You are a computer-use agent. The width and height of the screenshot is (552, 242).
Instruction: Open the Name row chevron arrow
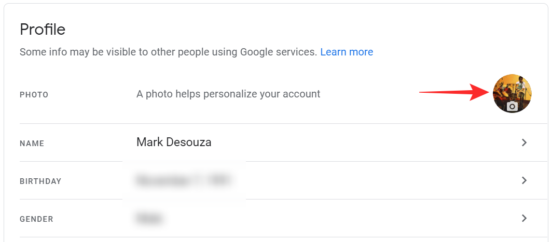[524, 143]
